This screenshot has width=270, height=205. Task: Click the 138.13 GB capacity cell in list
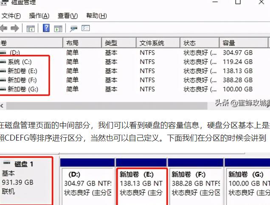tap(238, 71)
